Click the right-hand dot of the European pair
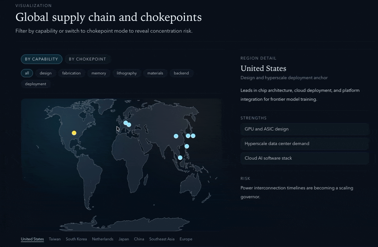This screenshot has width=378, height=247. click(x=129, y=125)
